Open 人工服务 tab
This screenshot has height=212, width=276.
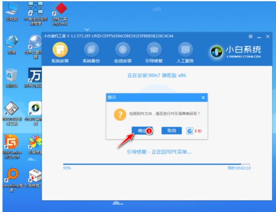tap(185, 52)
